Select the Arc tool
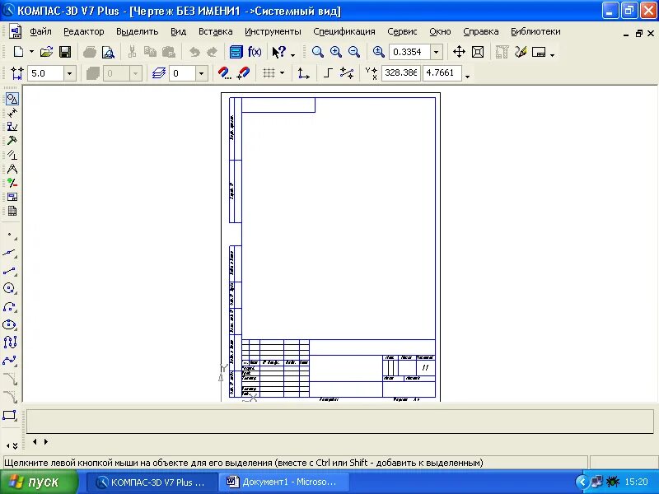This screenshot has height=494, width=659. pyautogui.click(x=10, y=306)
